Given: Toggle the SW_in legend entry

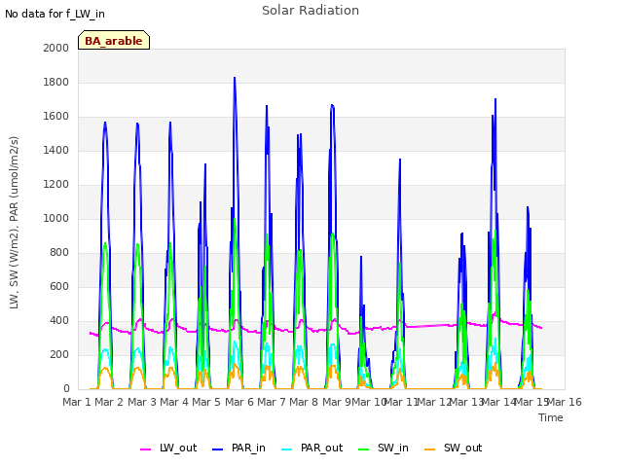Looking at the screenshot, I should coord(384,448).
